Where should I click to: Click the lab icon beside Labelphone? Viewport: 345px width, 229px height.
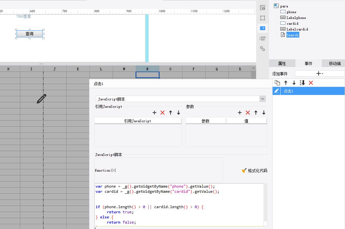[x=283, y=18]
